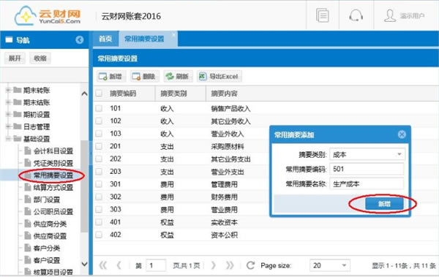Select the 管理费用 row cell

click(x=224, y=184)
